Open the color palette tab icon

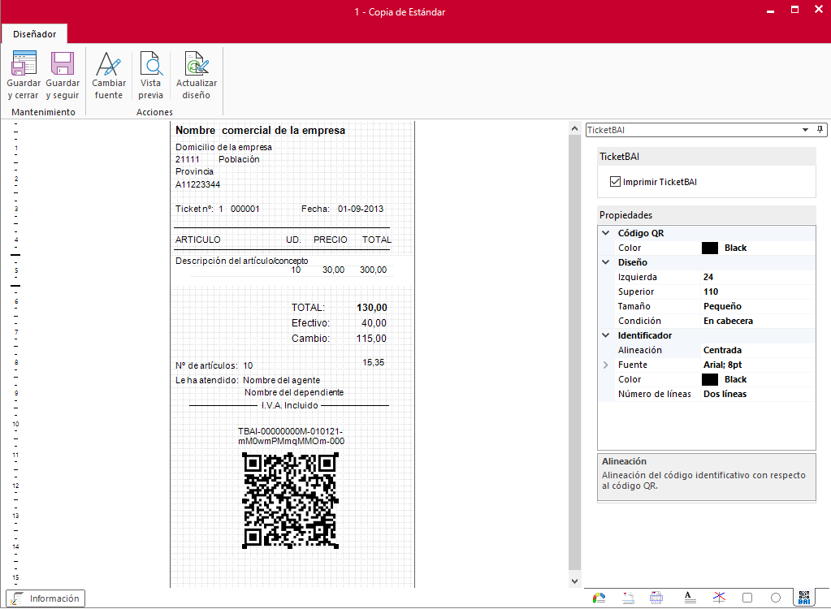pos(599,598)
